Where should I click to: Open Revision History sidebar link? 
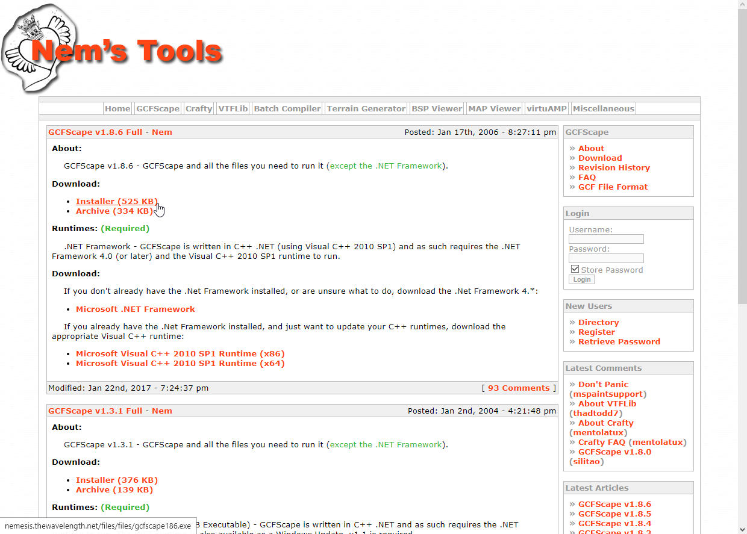click(x=614, y=167)
